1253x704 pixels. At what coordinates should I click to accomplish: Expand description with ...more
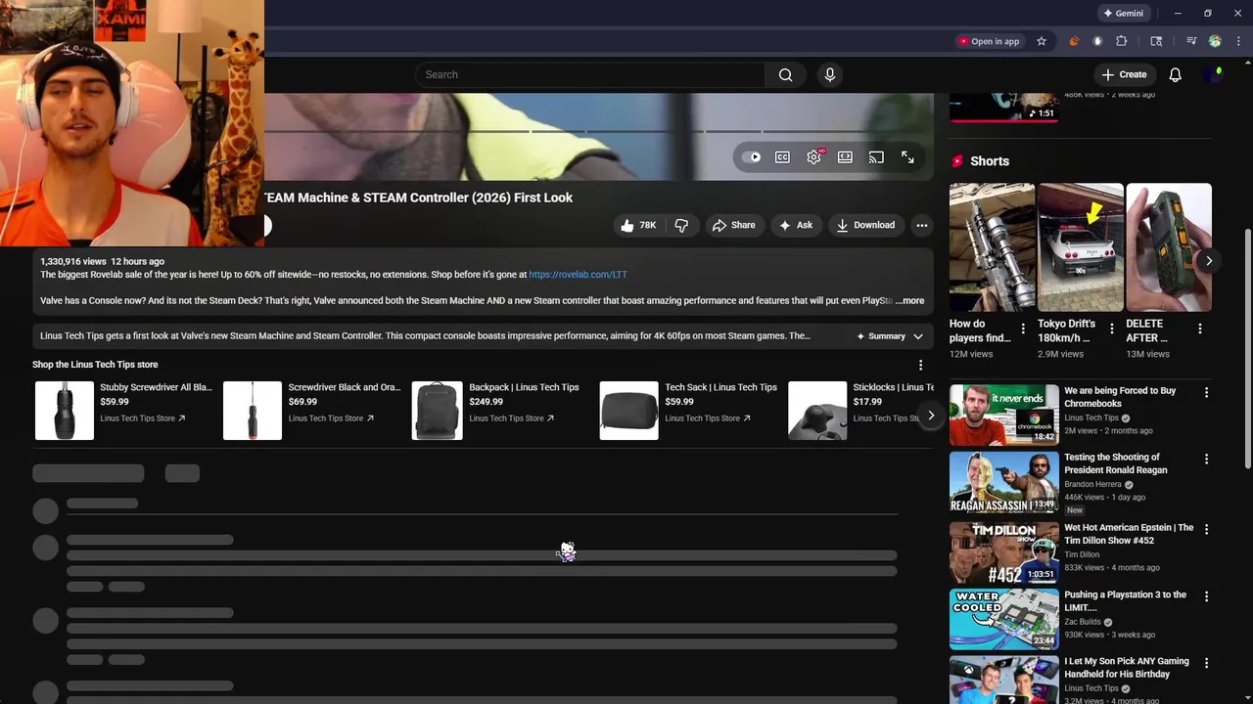(909, 301)
